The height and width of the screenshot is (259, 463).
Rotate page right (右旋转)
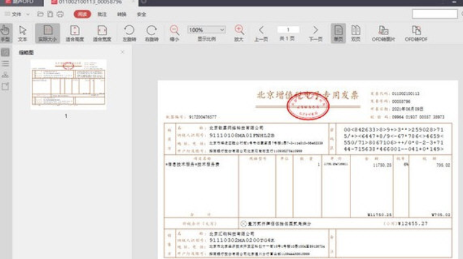pyautogui.click(x=152, y=33)
